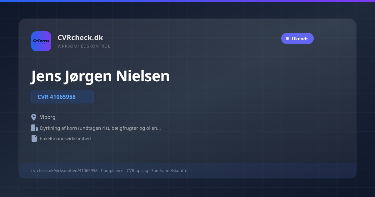Select the VIRKSOMHEDSKONTROL subtitle
375x197 pixels.
click(x=84, y=46)
